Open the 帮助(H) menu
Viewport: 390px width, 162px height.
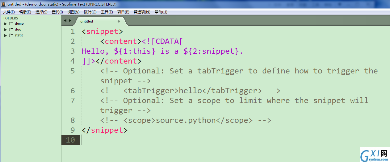[x=161, y=12]
